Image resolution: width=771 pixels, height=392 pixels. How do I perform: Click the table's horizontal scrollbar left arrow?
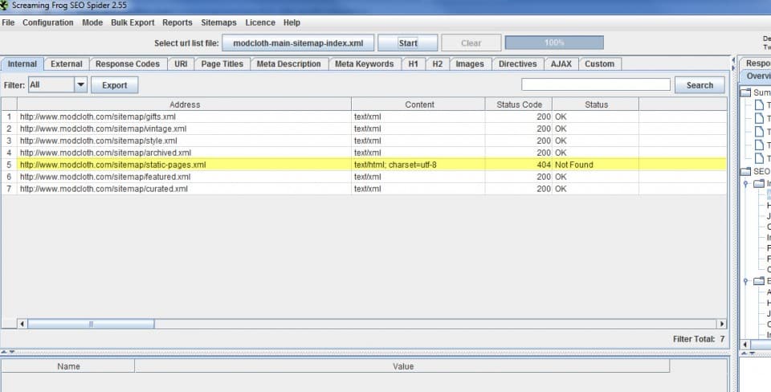[x=22, y=325]
